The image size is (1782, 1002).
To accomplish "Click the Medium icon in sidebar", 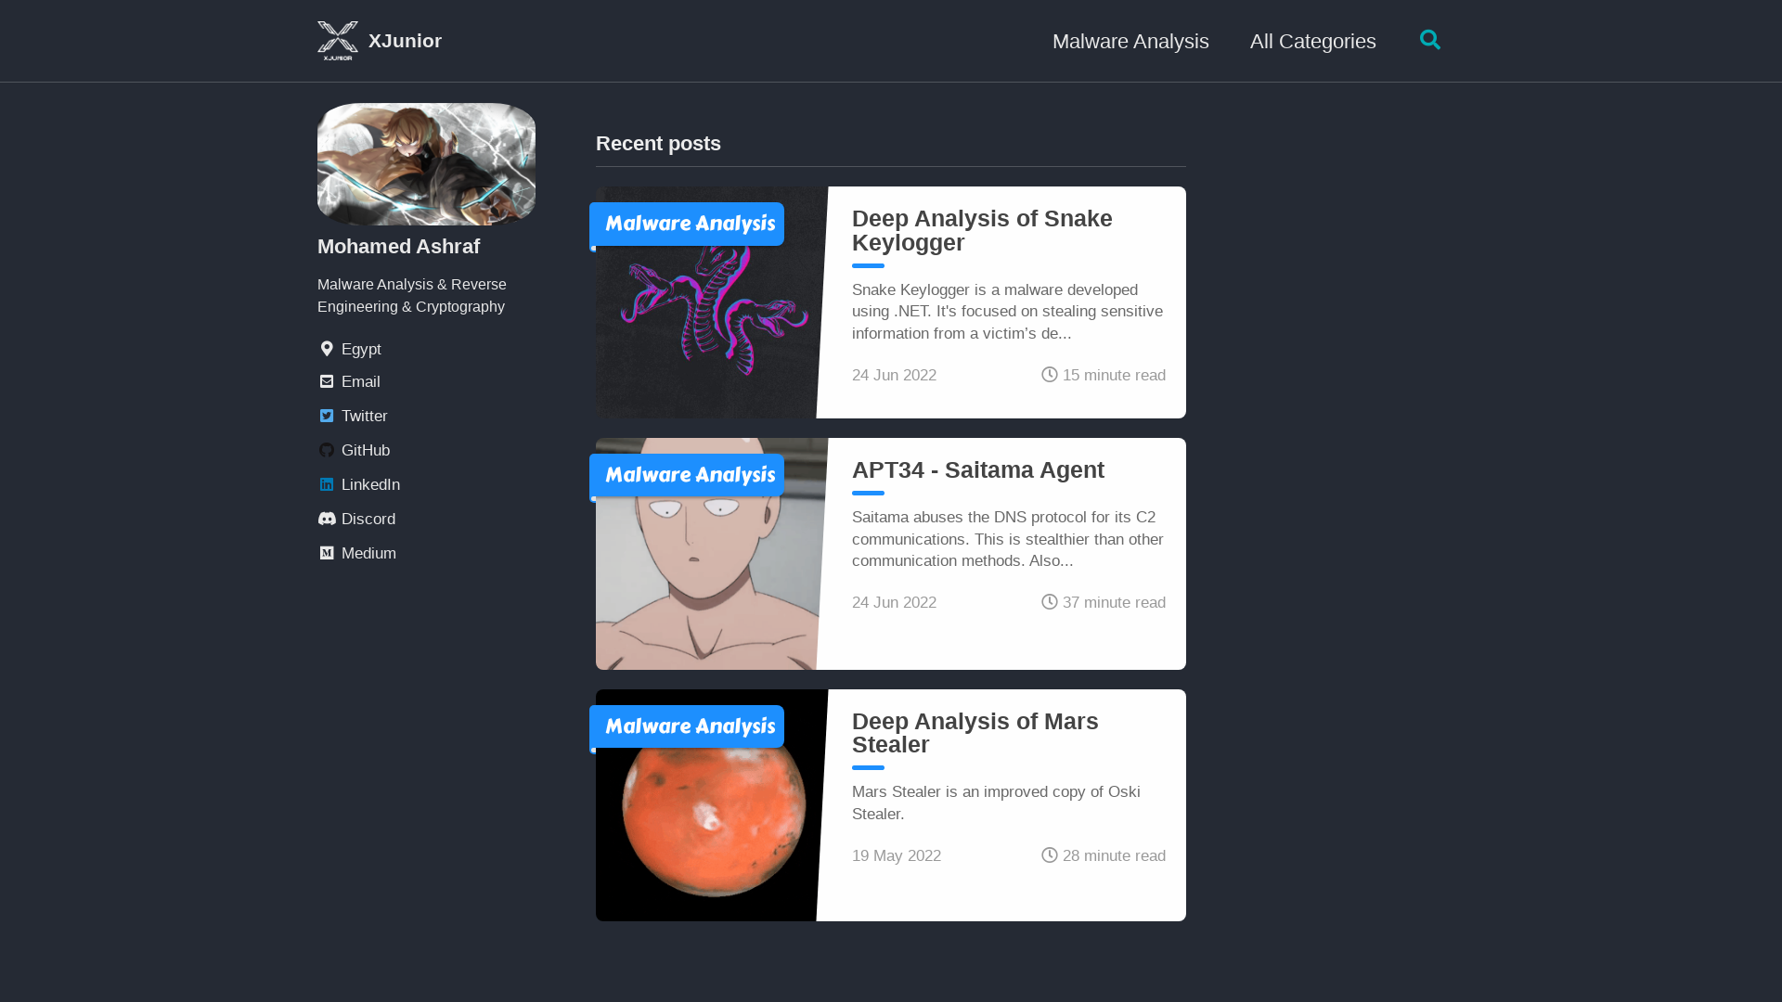I will 327,554.
